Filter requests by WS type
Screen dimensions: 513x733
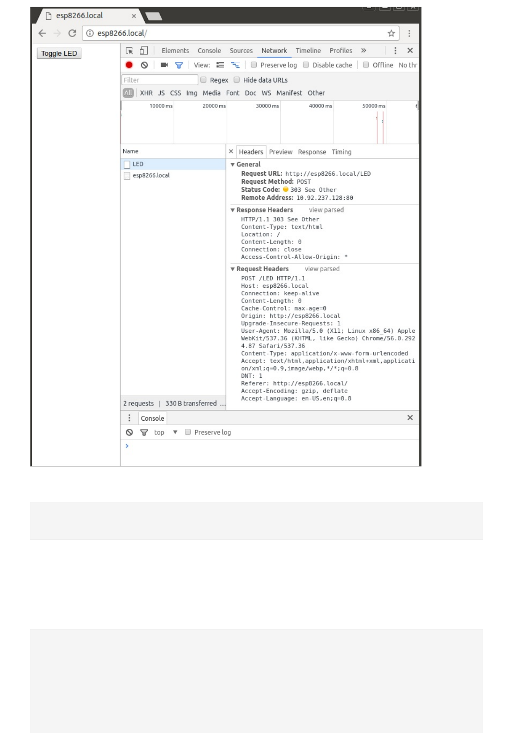coord(266,93)
